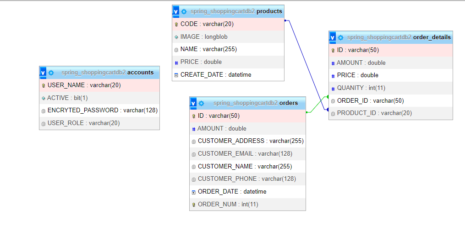Click the numeric hash icon beside PRICE in products
This screenshot has width=465, height=242.
click(x=176, y=63)
